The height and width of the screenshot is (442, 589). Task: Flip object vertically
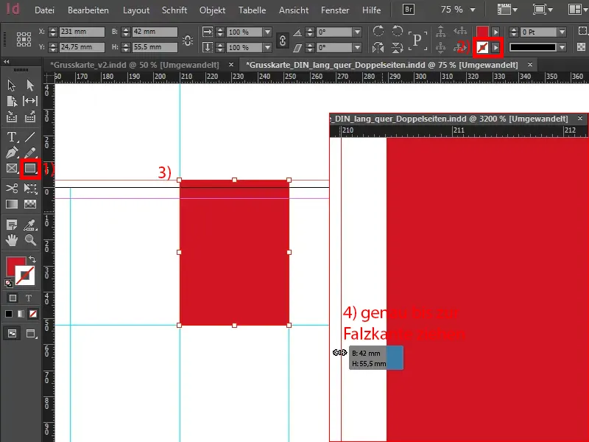point(397,47)
